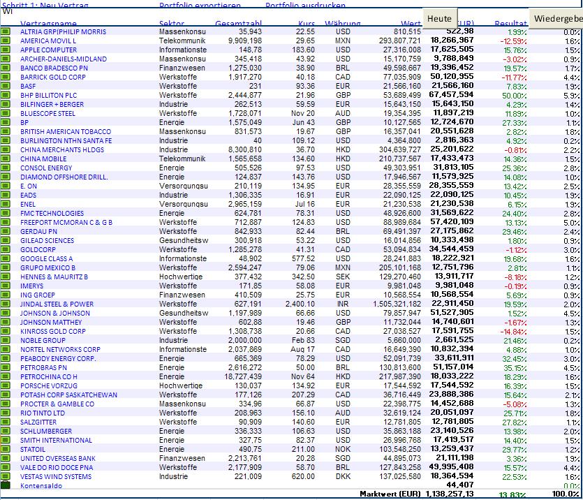The image size is (583, 500).
Task: Click the green icon beside APPLE COMPUTER
Action: click(5, 50)
